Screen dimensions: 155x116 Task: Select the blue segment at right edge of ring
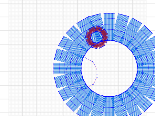146,69
